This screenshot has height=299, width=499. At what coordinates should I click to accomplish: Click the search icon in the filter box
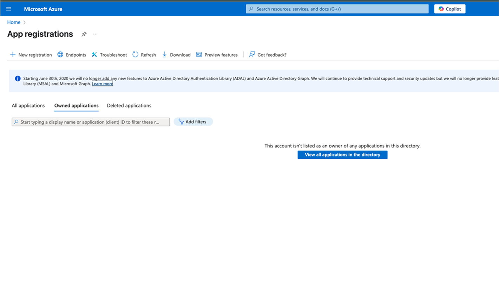point(16,122)
